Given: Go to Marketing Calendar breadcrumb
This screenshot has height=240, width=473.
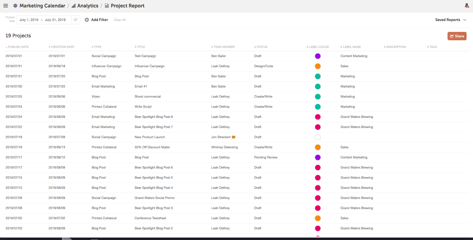Looking at the screenshot, I should click(x=42, y=6).
